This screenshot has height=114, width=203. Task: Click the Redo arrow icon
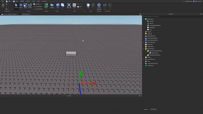12,1
